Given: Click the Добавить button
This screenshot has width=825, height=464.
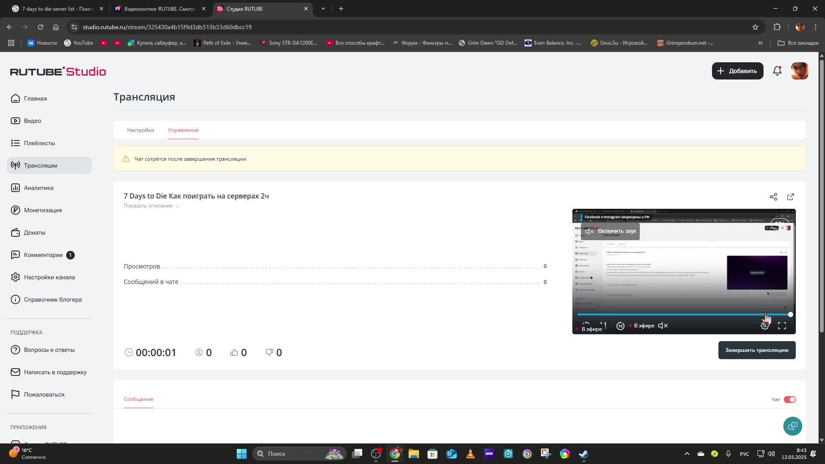Looking at the screenshot, I should click(737, 71).
